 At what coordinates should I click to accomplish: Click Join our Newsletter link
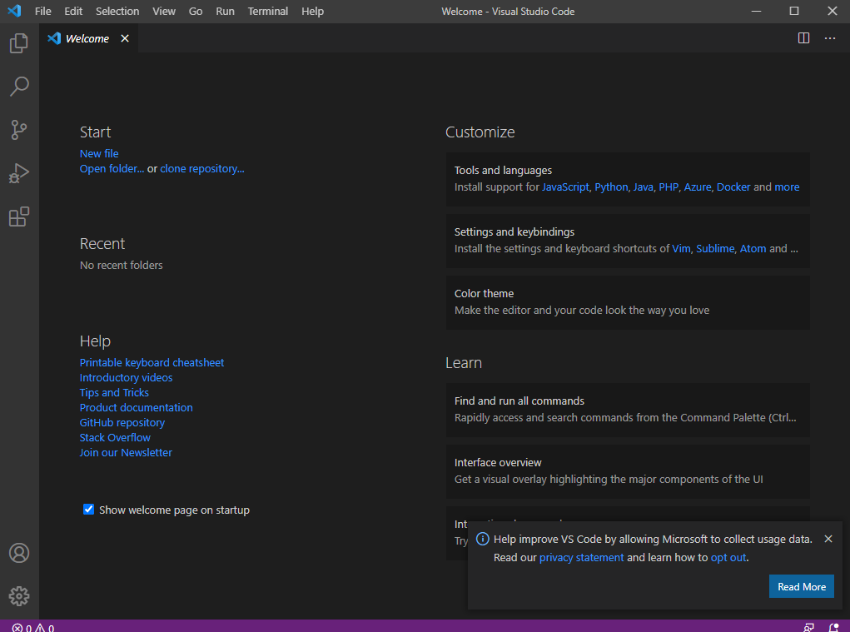[x=126, y=453]
